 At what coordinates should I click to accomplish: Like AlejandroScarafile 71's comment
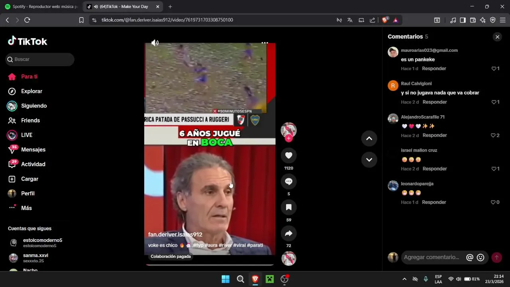pyautogui.click(x=495, y=136)
